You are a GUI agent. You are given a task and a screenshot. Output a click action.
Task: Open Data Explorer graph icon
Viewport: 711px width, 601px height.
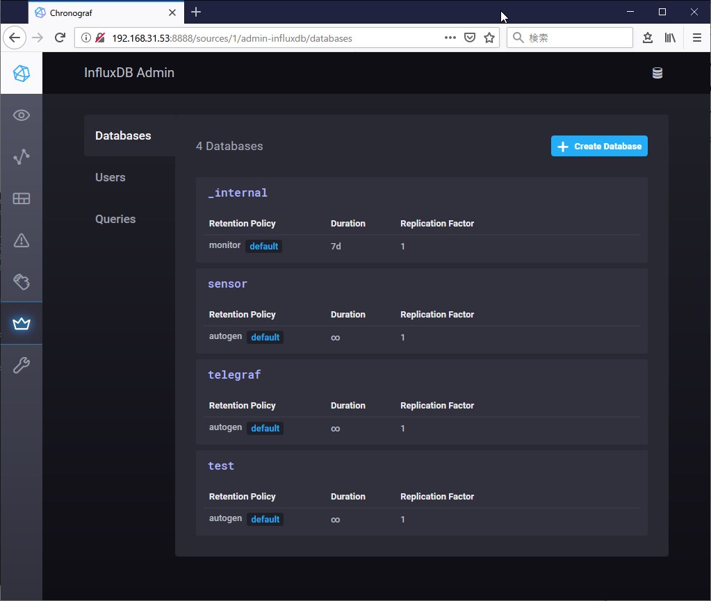click(22, 157)
